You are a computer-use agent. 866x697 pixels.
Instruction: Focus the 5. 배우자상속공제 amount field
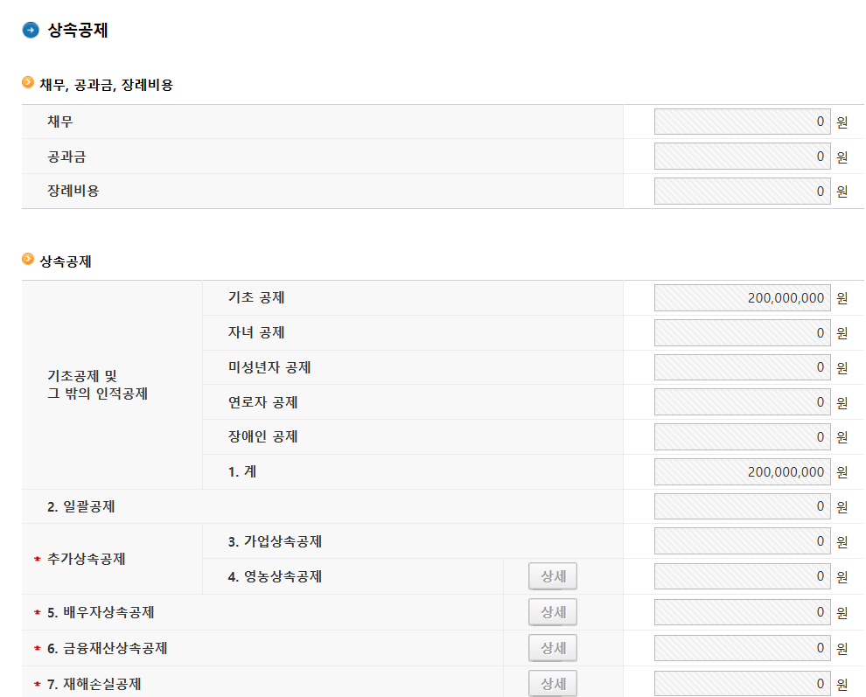[742, 612]
